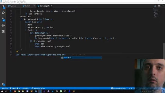The image size is (165, 93).
Task: Click on 'revealEmptyFieldsAndNeighbours' in line 54
Action: 38,55
